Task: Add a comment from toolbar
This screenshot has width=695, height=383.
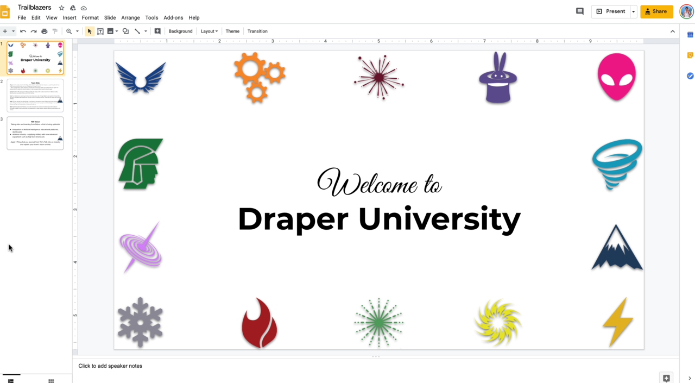Action: pyautogui.click(x=157, y=32)
